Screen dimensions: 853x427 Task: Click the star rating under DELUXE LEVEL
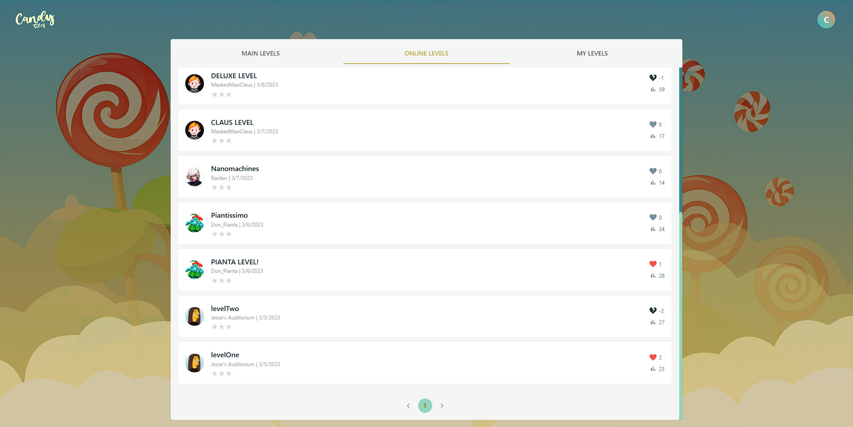[222, 94]
